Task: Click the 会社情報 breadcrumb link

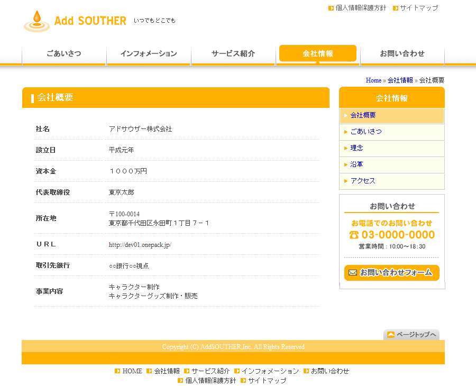Action: point(400,80)
